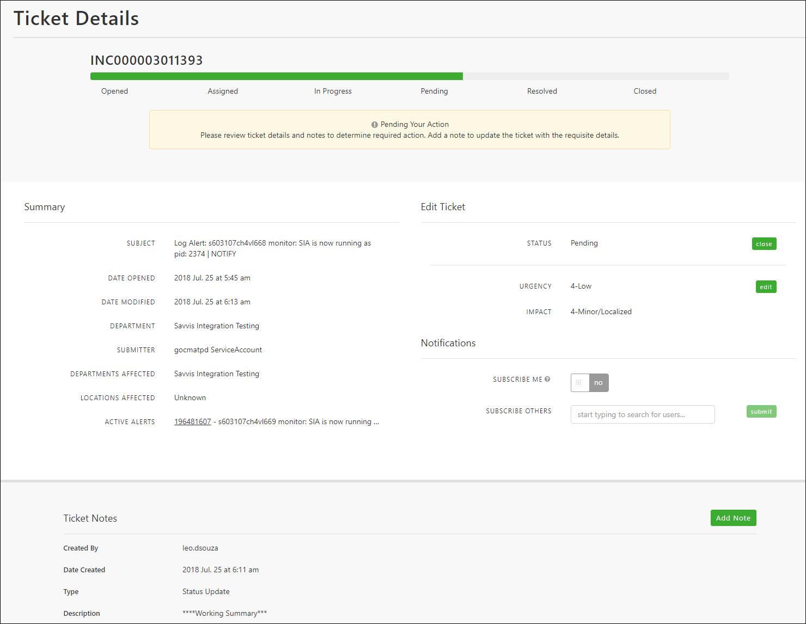This screenshot has width=806, height=624.
Task: Click the date modified value 6:13 am
Action: point(212,302)
